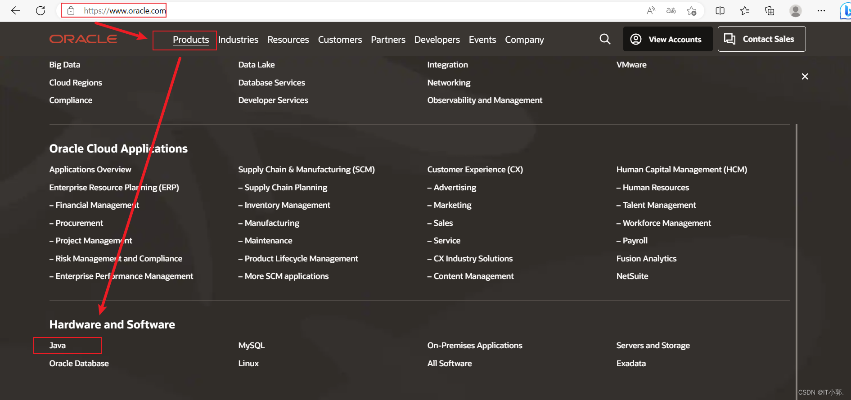851x400 pixels.
Task: Open the Customers menu
Action: [340, 40]
